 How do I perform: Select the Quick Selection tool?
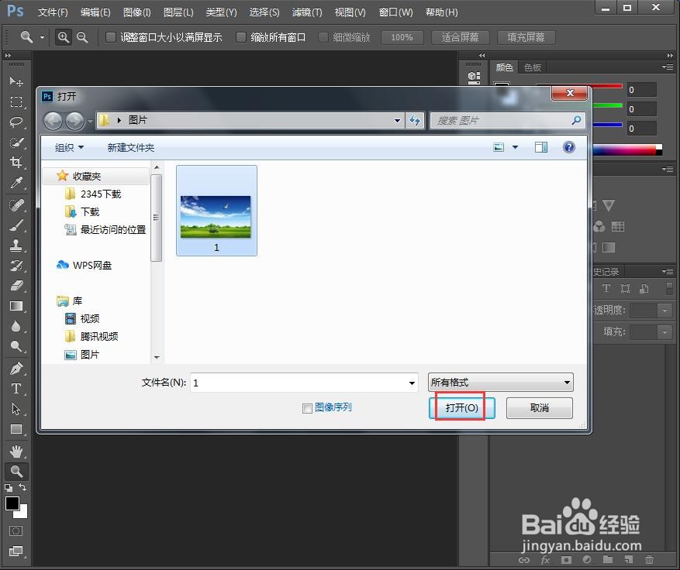pos(16,142)
